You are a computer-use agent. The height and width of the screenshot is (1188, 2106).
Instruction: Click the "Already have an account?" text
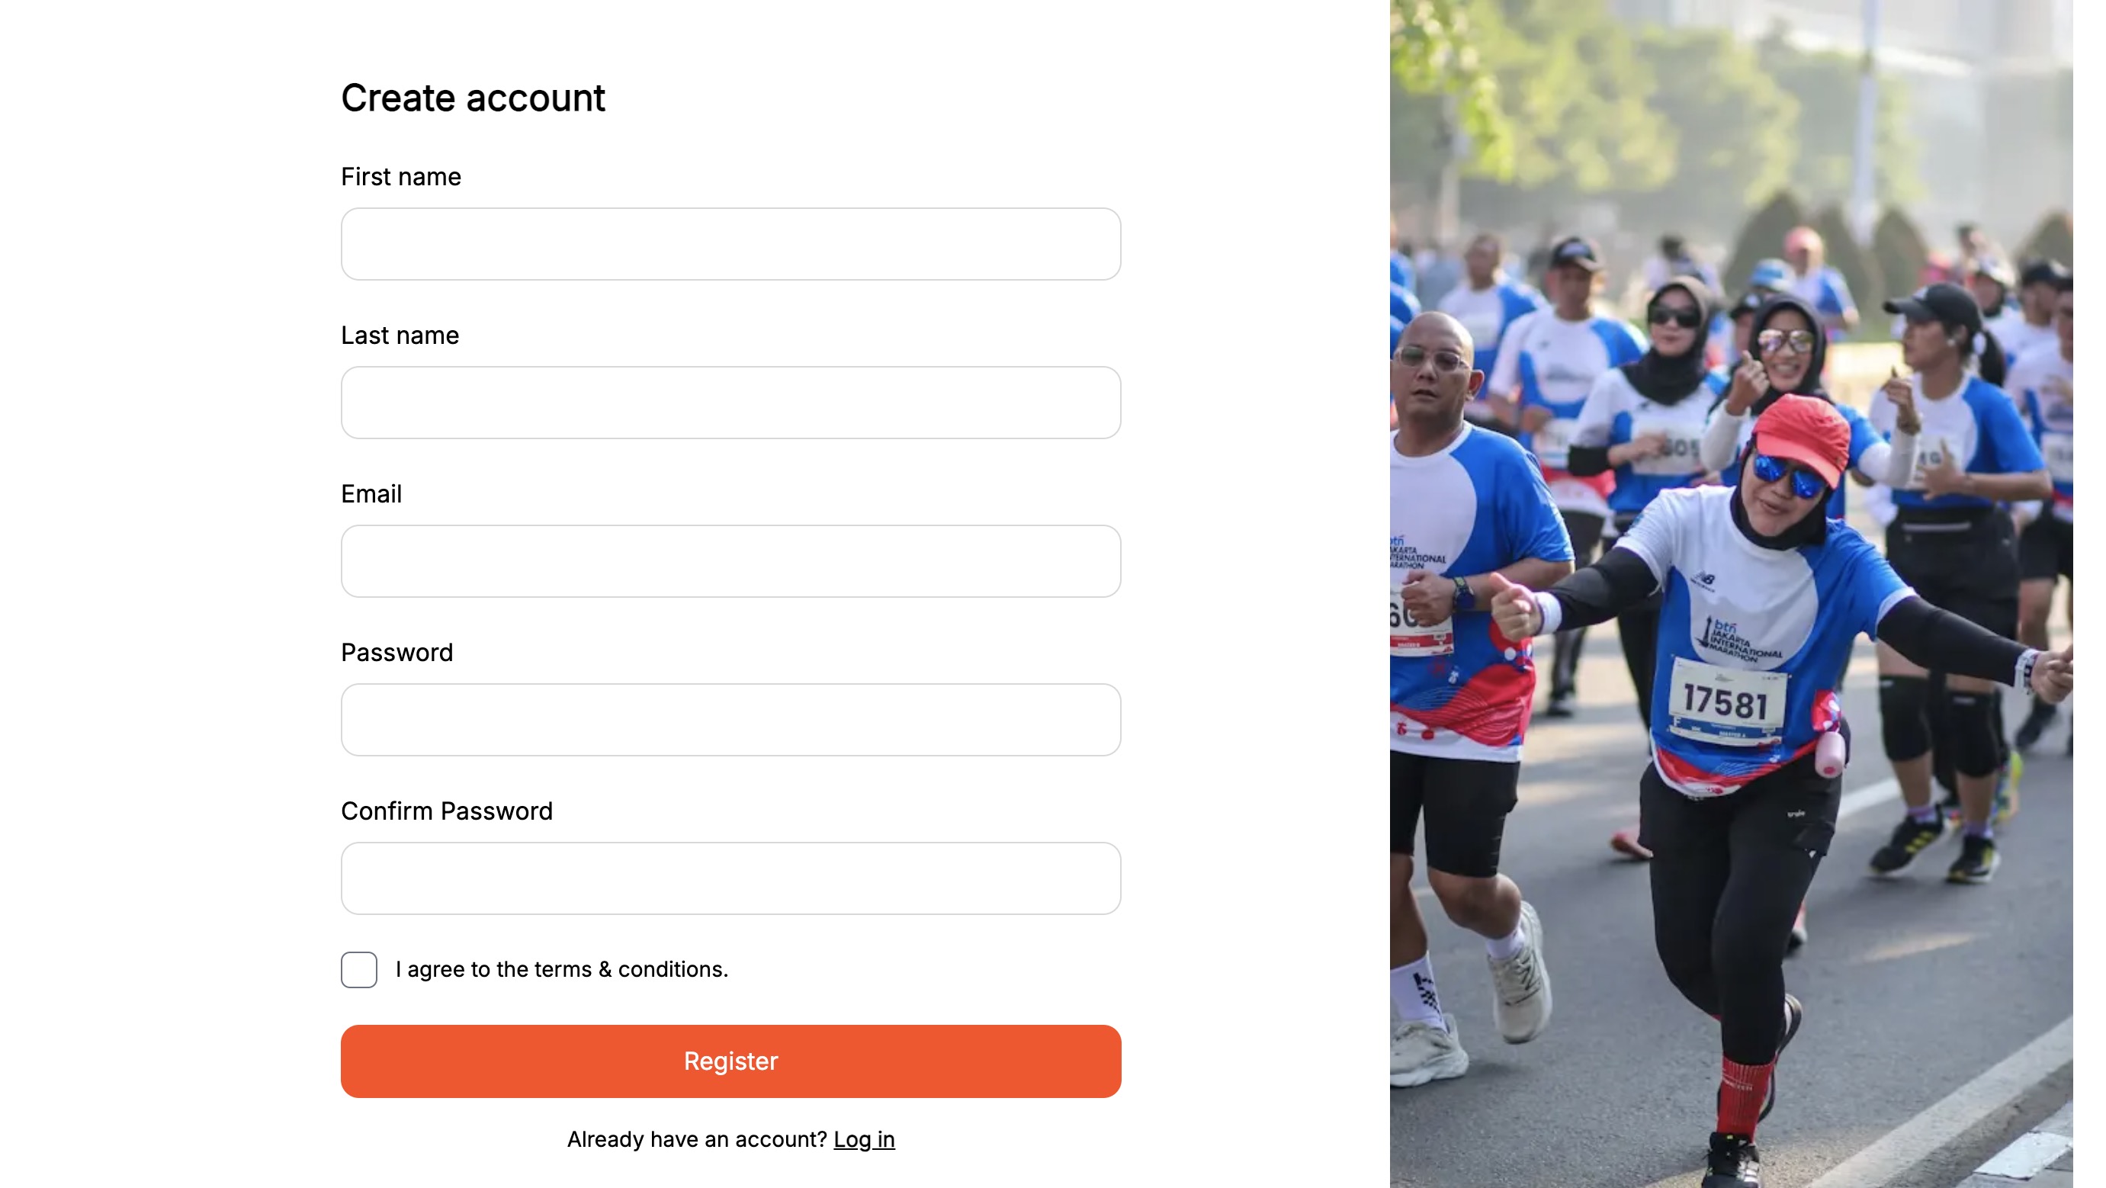[697, 1139]
